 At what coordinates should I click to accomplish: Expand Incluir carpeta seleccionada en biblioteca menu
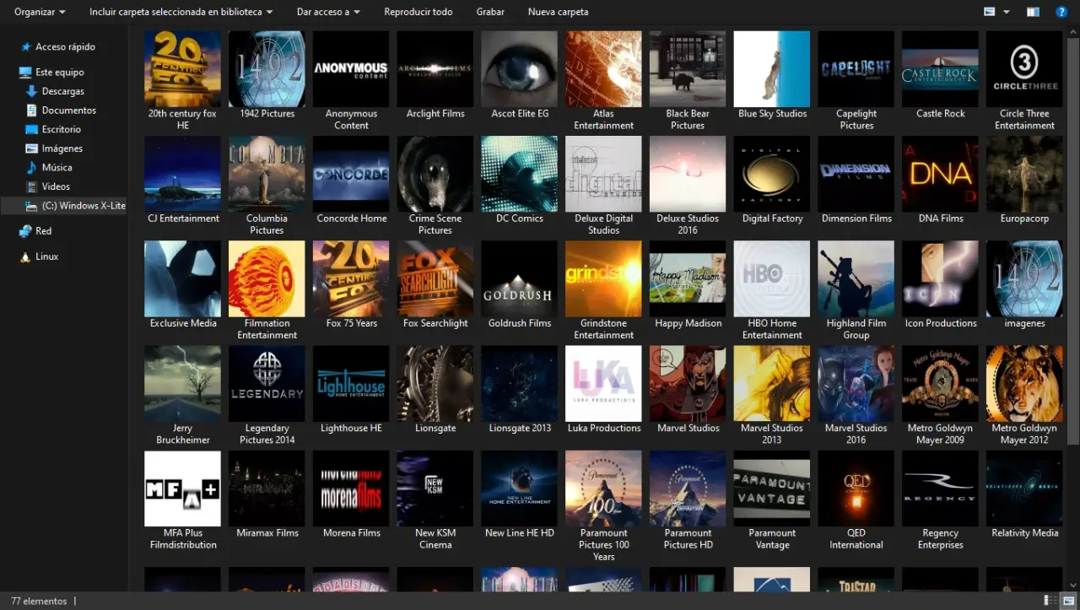181,12
